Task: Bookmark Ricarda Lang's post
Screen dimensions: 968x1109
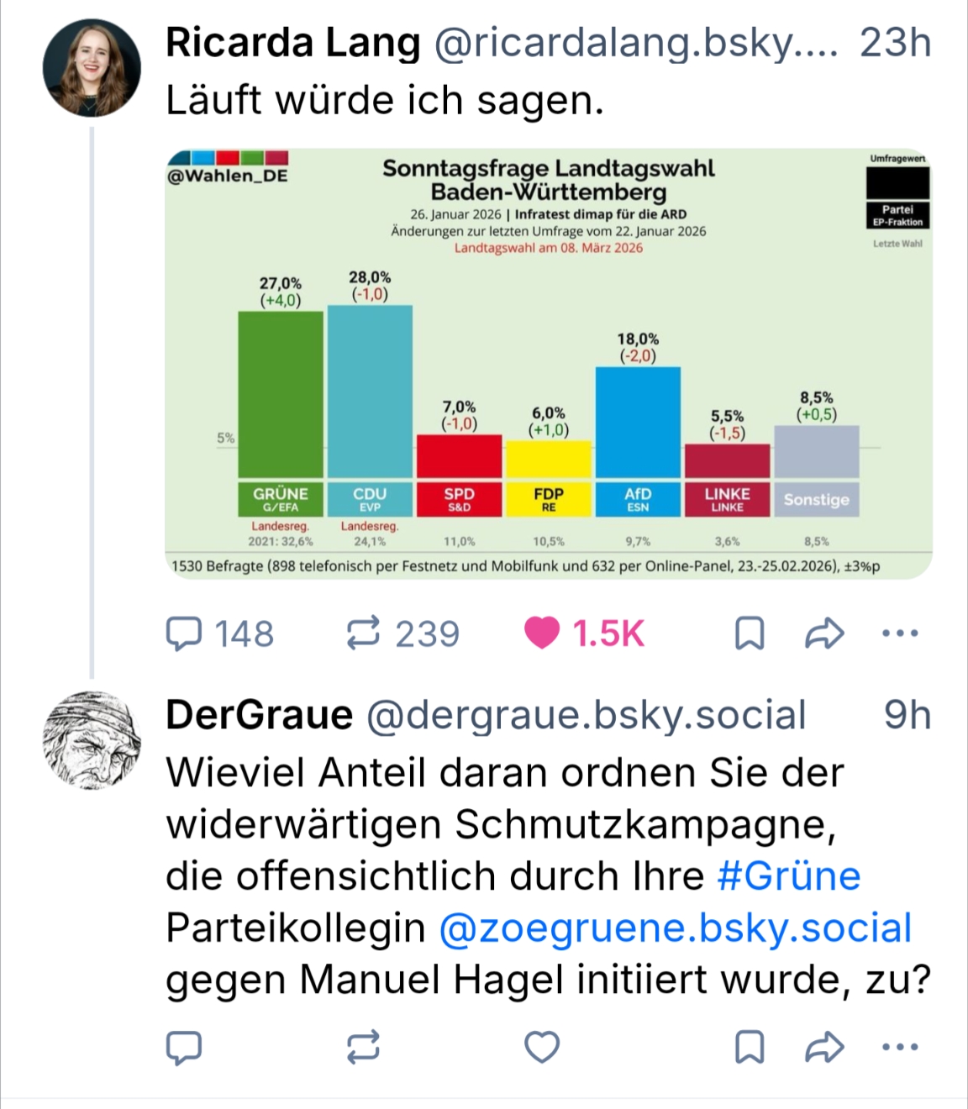Action: click(x=750, y=634)
